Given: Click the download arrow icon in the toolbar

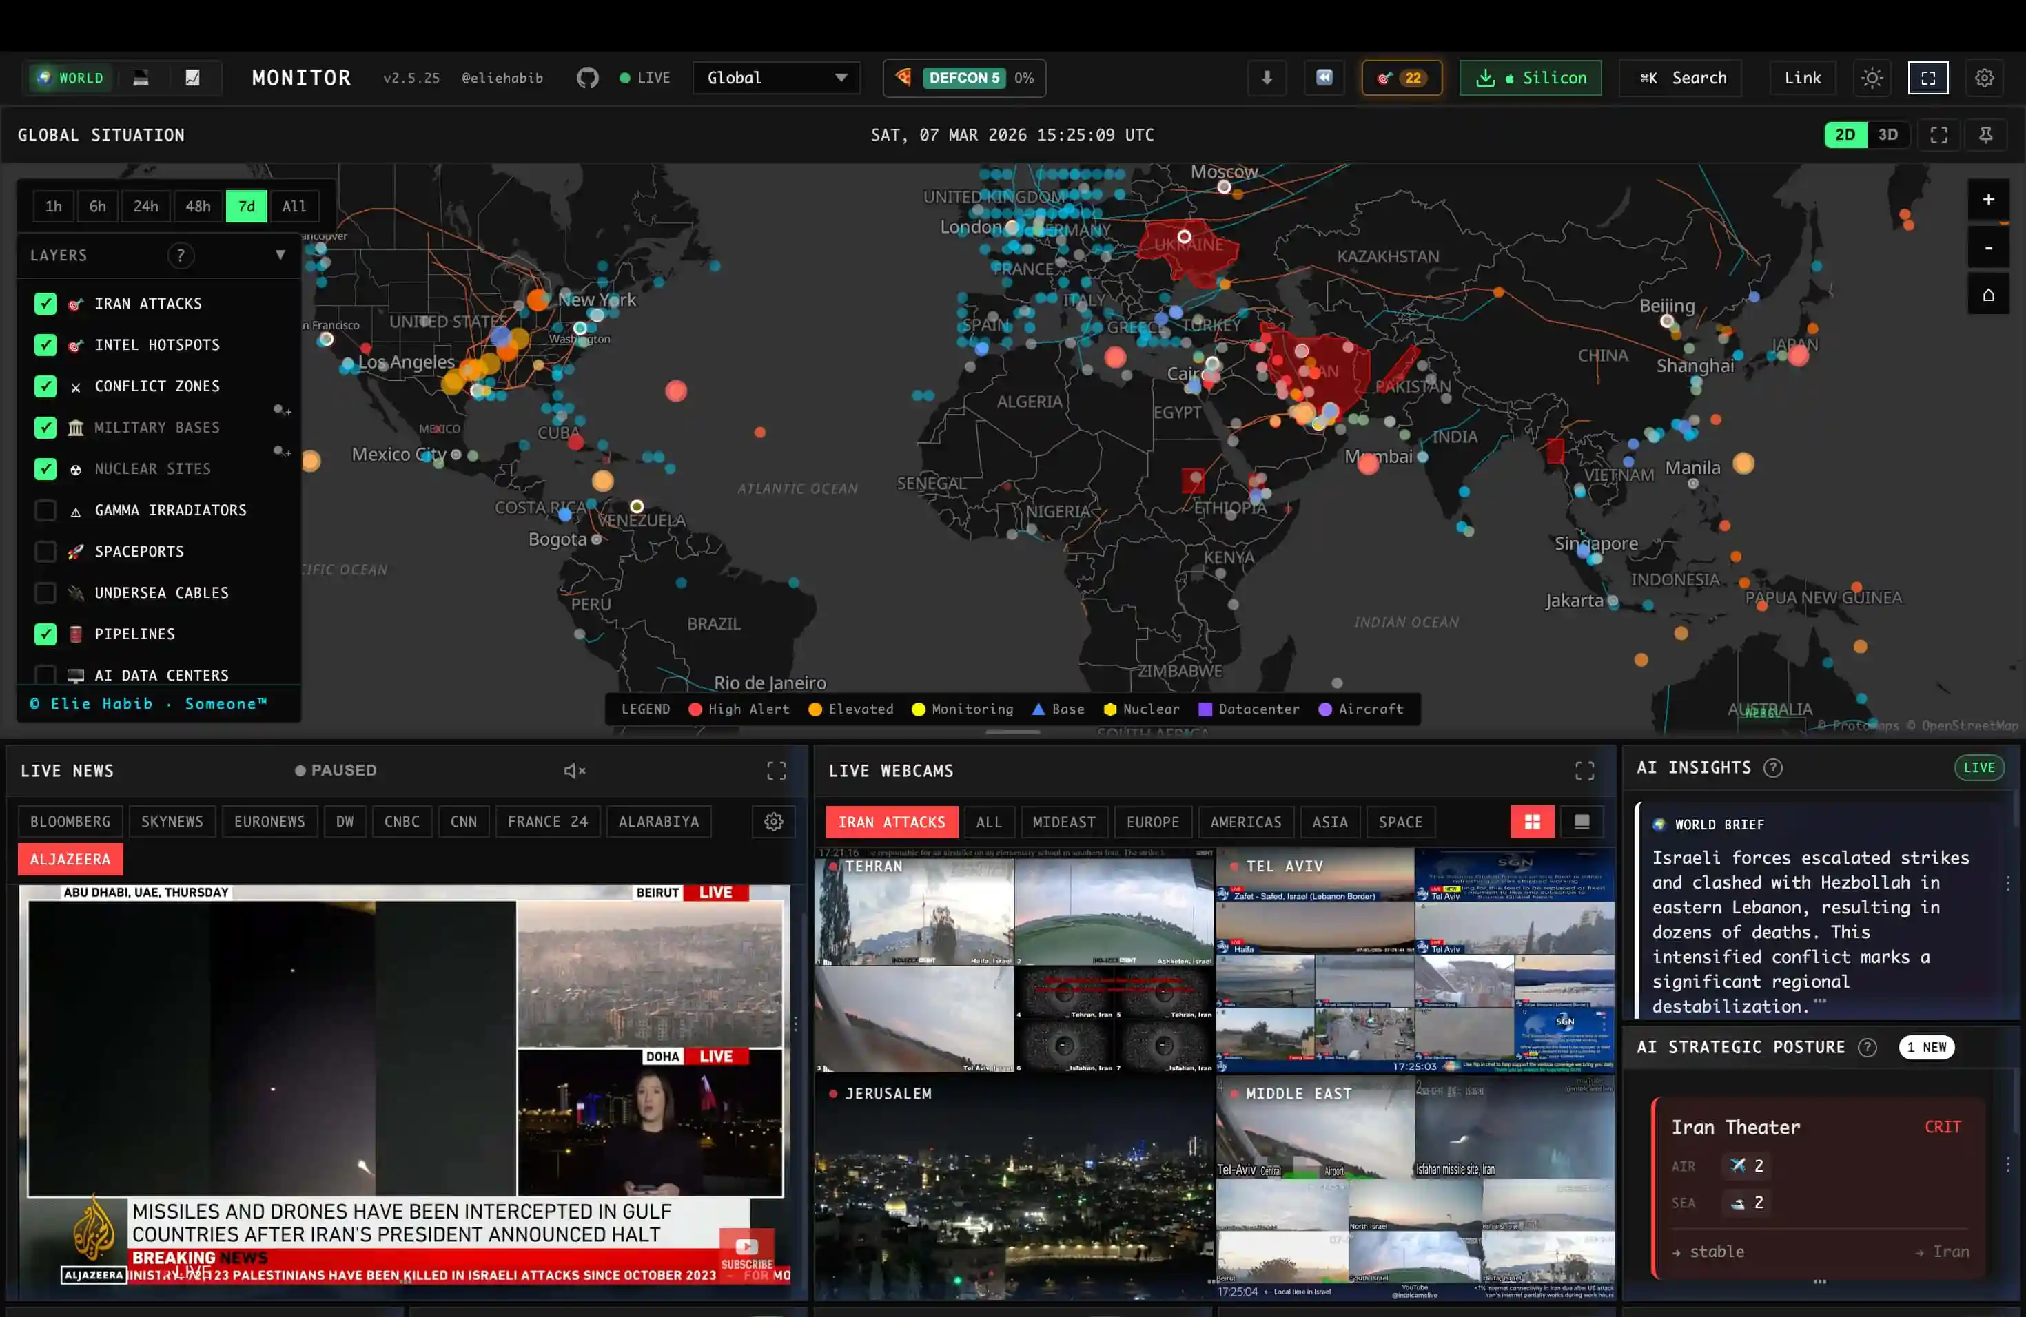Looking at the screenshot, I should [1267, 77].
